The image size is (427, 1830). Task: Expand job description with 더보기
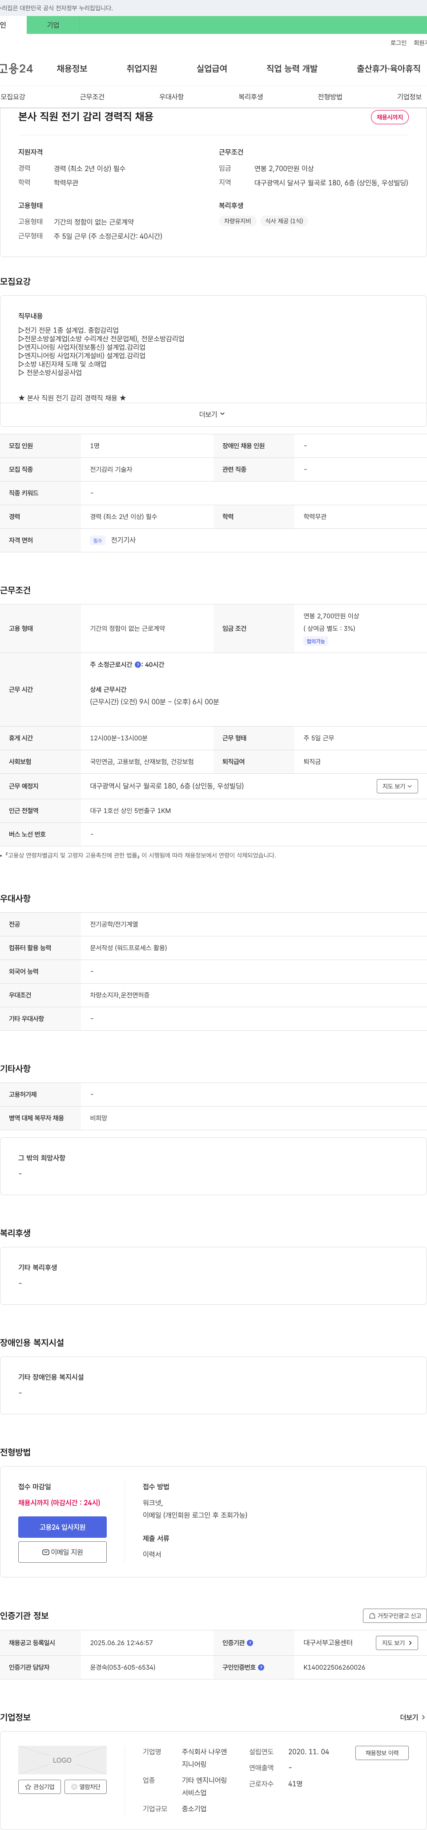click(x=211, y=414)
